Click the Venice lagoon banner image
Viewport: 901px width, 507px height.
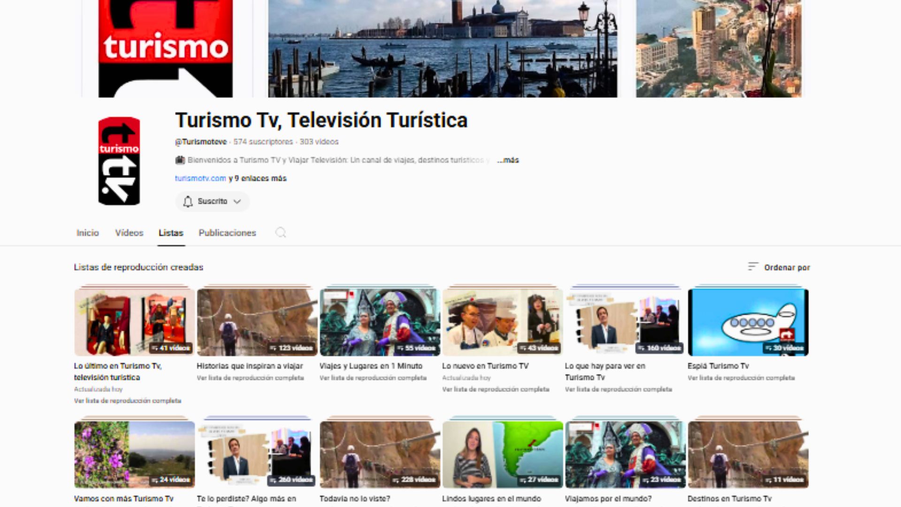pyautogui.click(x=443, y=49)
